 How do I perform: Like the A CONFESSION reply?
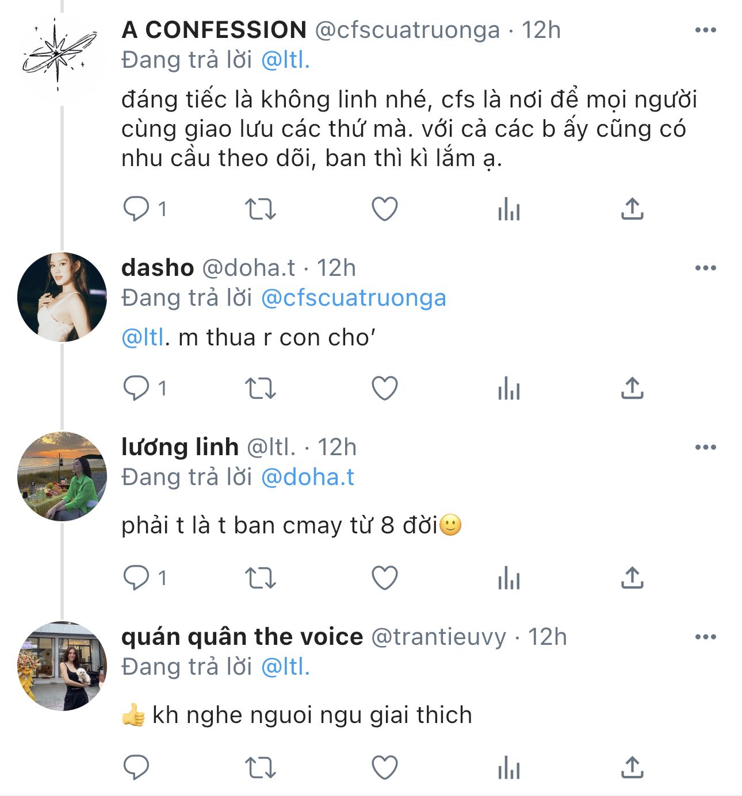[x=385, y=209]
